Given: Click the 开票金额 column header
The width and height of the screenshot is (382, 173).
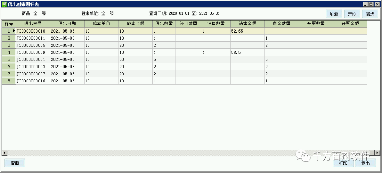Looking at the screenshot, I should pos(350,24).
